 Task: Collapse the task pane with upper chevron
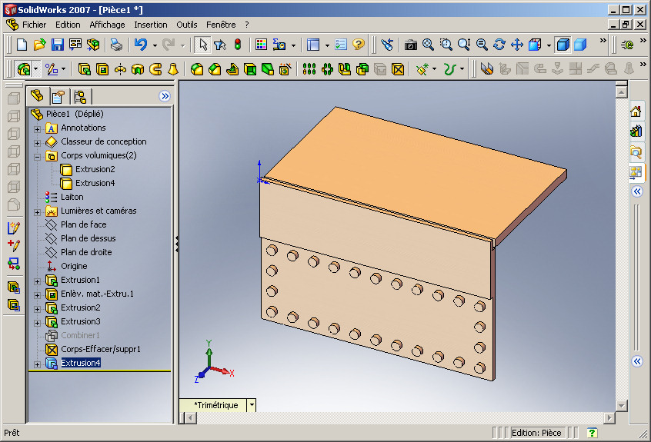pos(637,191)
